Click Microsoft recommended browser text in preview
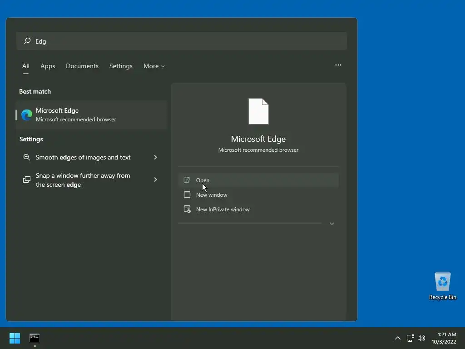Screen dimensions: 465x349 click(x=258, y=150)
